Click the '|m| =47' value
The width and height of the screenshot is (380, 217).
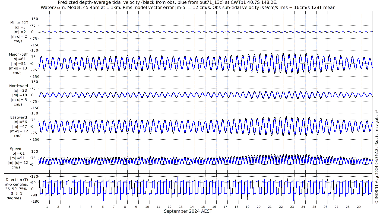[x=20, y=126]
